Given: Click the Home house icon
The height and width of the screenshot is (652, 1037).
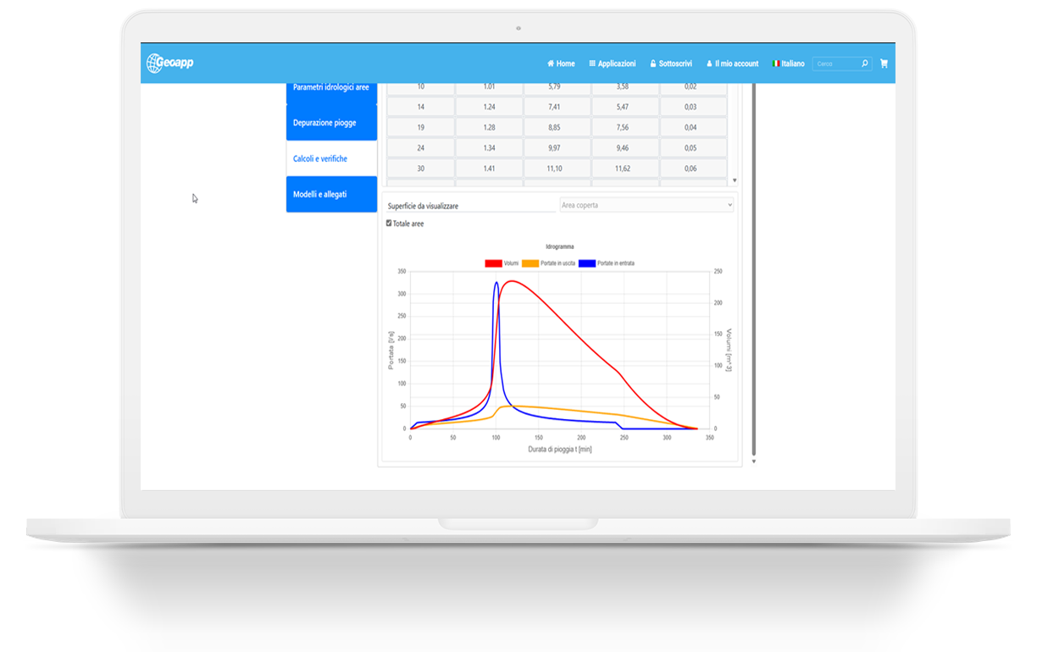Looking at the screenshot, I should point(551,64).
